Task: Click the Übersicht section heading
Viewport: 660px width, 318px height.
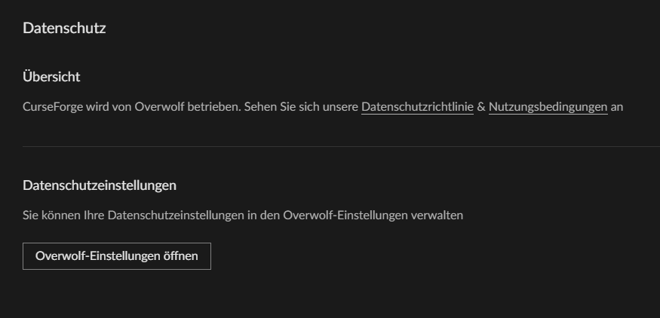Action: [51, 76]
